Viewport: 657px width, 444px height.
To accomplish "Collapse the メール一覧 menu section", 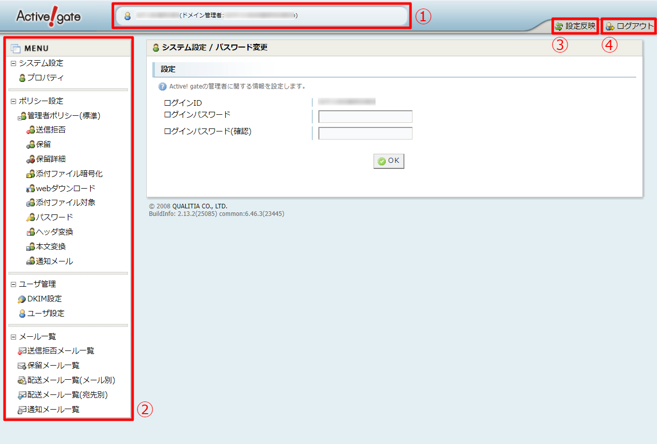I will [x=14, y=337].
